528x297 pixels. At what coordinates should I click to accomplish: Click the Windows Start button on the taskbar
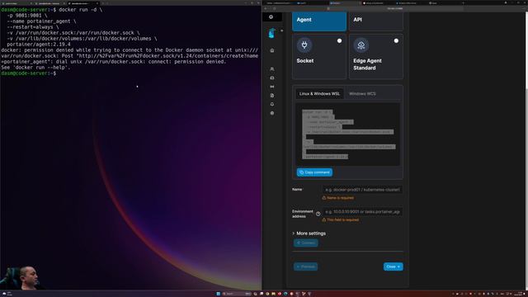coord(218,294)
